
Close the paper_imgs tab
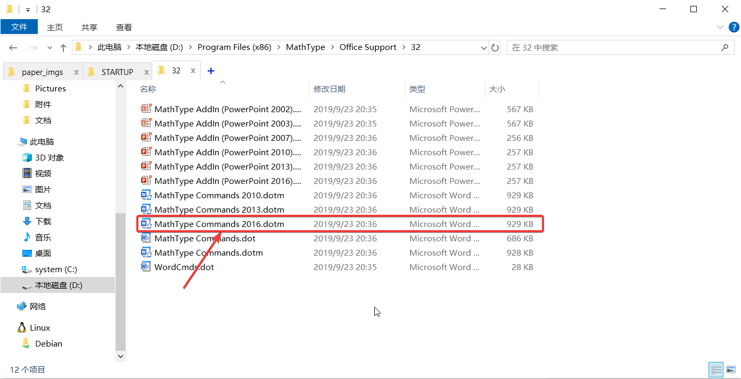pos(77,72)
